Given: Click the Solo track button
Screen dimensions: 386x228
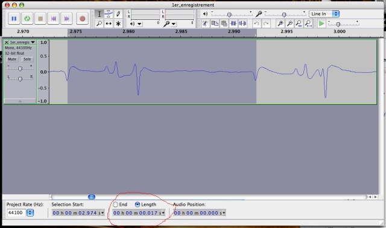Looking at the screenshot, I should 27,59.
